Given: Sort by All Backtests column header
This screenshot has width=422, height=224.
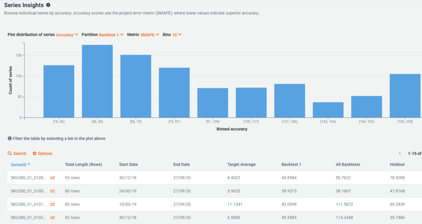Looking at the screenshot, I should click(348, 164).
